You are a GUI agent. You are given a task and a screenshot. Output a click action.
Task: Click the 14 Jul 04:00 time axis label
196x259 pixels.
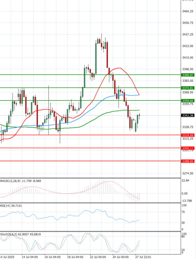(30, 257)
